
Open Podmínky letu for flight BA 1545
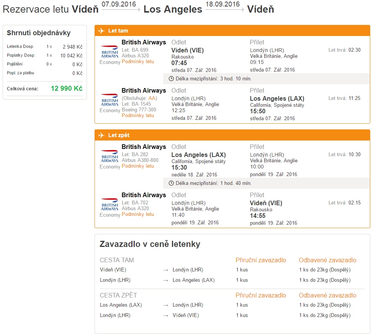138,116
